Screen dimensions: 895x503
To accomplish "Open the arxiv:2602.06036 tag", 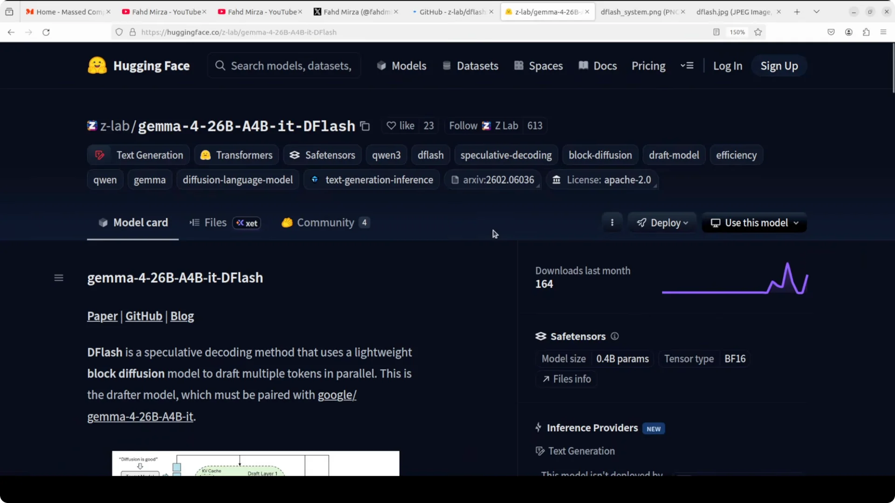I will point(493,180).
